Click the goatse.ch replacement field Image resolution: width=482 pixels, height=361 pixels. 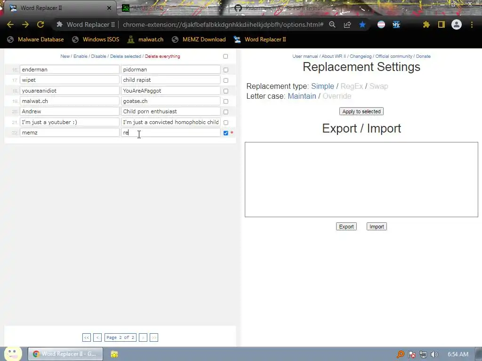coord(170,101)
